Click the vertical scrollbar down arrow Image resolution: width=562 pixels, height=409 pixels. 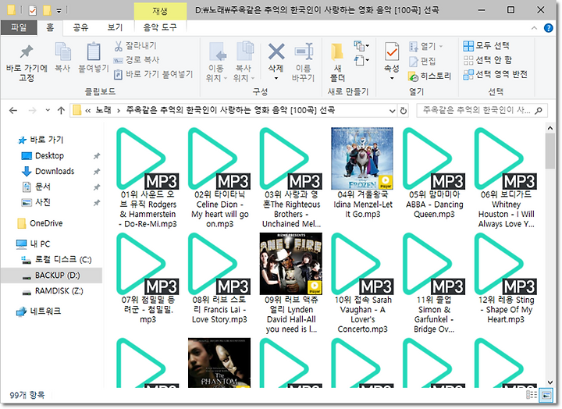pos(550,382)
